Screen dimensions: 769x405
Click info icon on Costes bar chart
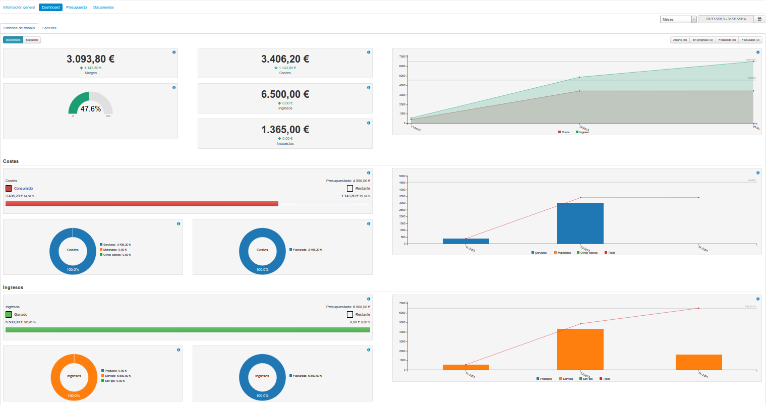(x=758, y=173)
